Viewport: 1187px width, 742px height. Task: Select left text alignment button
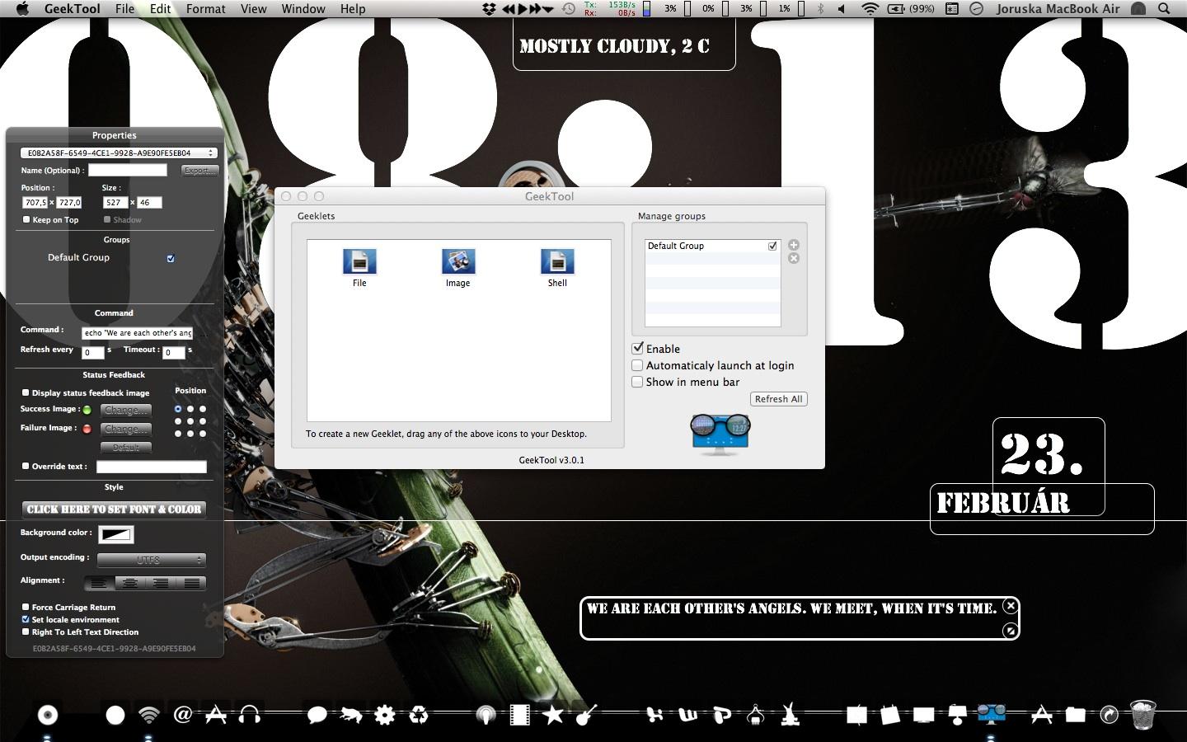click(99, 583)
